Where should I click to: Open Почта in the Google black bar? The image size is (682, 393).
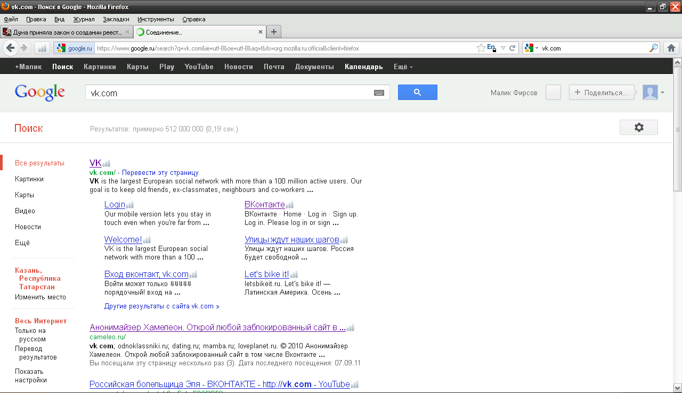(274, 67)
